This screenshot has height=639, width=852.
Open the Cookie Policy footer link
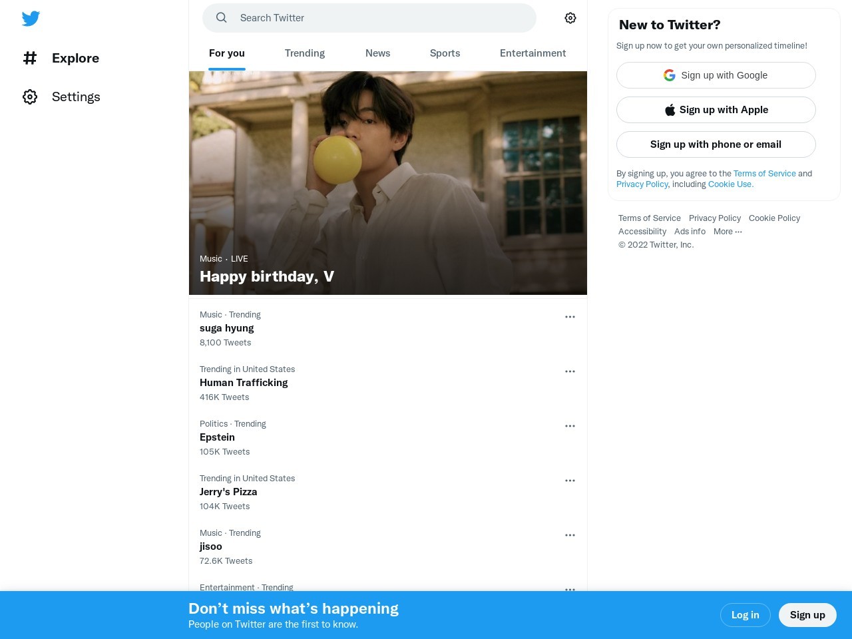pyautogui.click(x=775, y=218)
